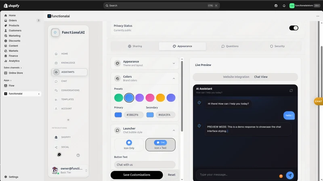Select the indigo color preset
Screen dimensions: 323x181
pos(171,98)
